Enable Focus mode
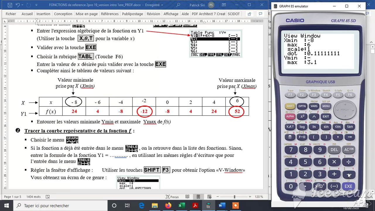The width and height of the screenshot is (375, 211). coord(172,197)
